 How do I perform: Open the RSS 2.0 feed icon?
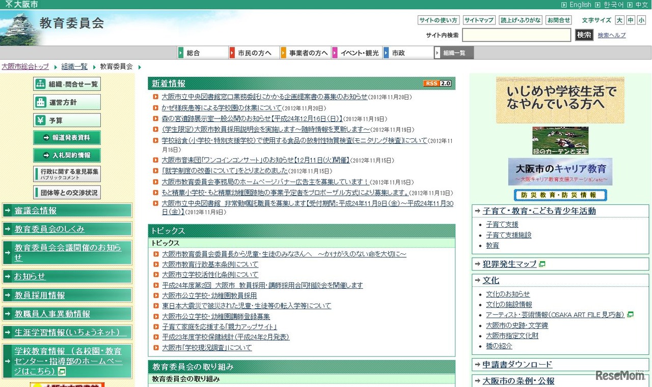(437, 83)
